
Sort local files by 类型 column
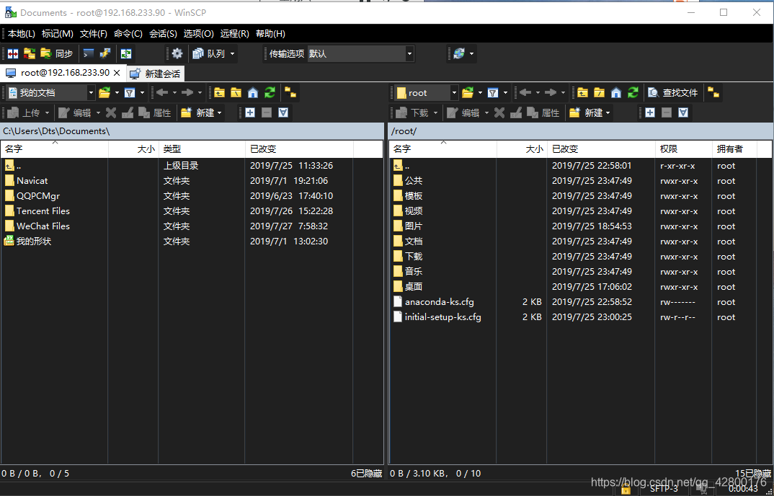(202, 149)
